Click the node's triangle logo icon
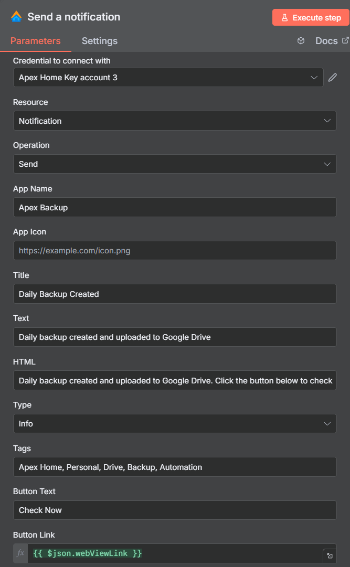350x567 pixels. [16, 17]
